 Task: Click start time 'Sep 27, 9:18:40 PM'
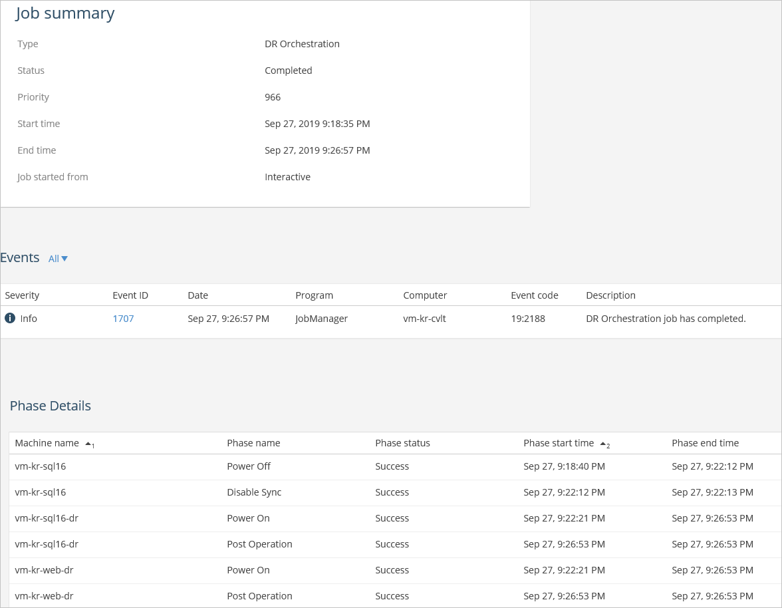click(564, 466)
